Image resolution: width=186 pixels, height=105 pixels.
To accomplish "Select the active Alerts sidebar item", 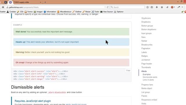I will pyautogui.click(x=144, y=71).
